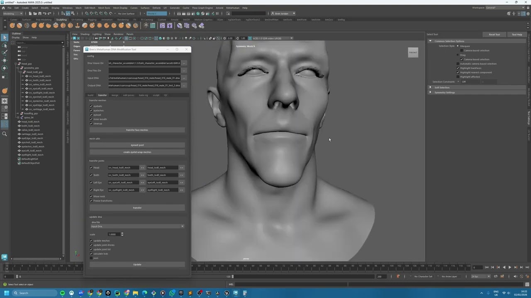Click create eyelid wrap meshes button
The width and height of the screenshot is (531, 298).
point(137,152)
